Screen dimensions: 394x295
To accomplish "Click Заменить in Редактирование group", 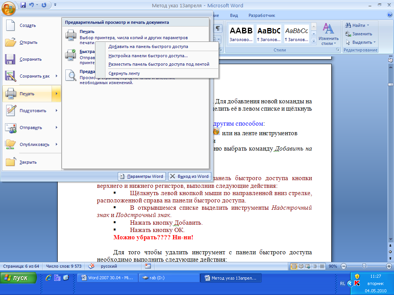I will point(359,34).
